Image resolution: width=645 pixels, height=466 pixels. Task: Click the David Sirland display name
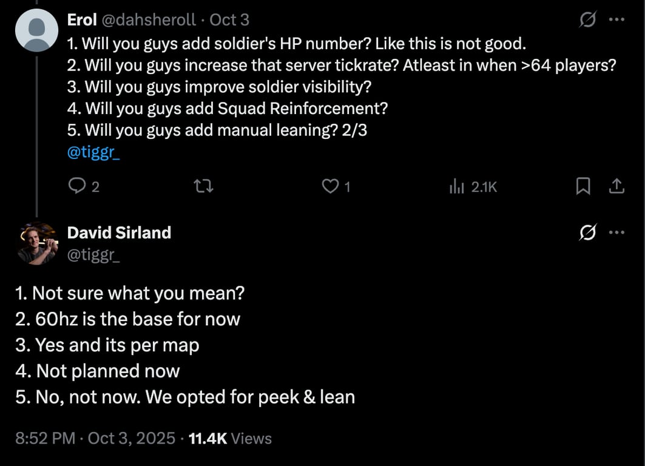(x=119, y=232)
